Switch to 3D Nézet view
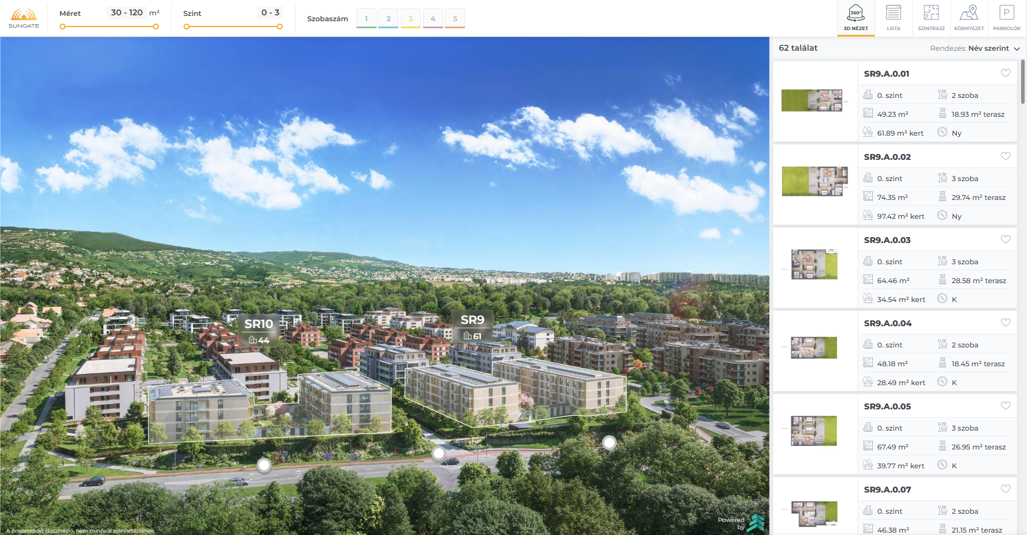 click(855, 18)
